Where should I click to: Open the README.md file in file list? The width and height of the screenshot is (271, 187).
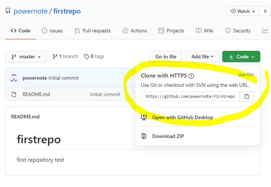[x=36, y=94]
